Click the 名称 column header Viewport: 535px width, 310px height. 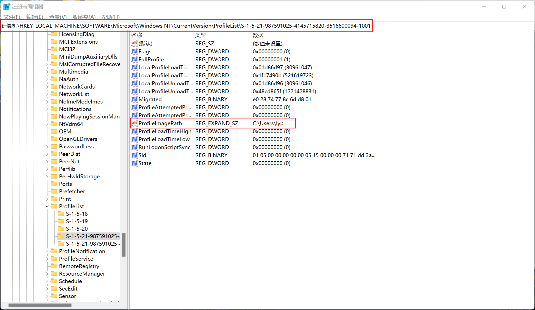[137, 35]
